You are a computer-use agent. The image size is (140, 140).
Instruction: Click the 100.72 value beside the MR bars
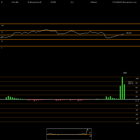(x=131, y=83)
